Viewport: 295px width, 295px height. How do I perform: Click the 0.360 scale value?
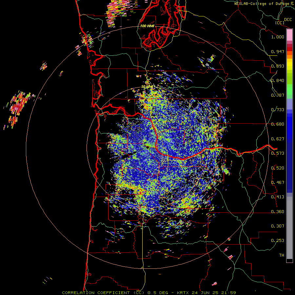[x=278, y=212]
